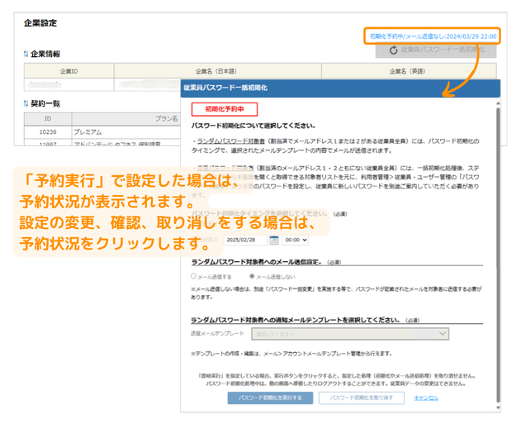521x424 pixels.
Task: Click the 契約一覧 section heading icon
Action: [26, 104]
